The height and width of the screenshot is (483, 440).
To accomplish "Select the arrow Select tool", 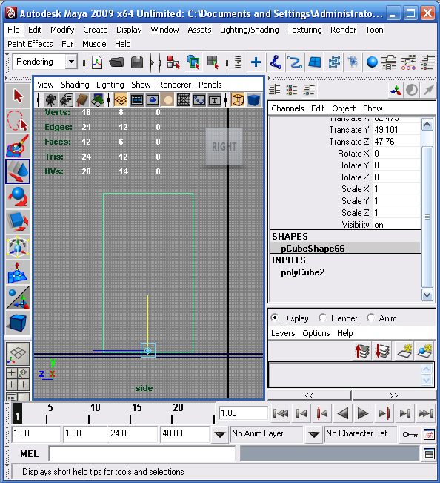I will (18, 96).
